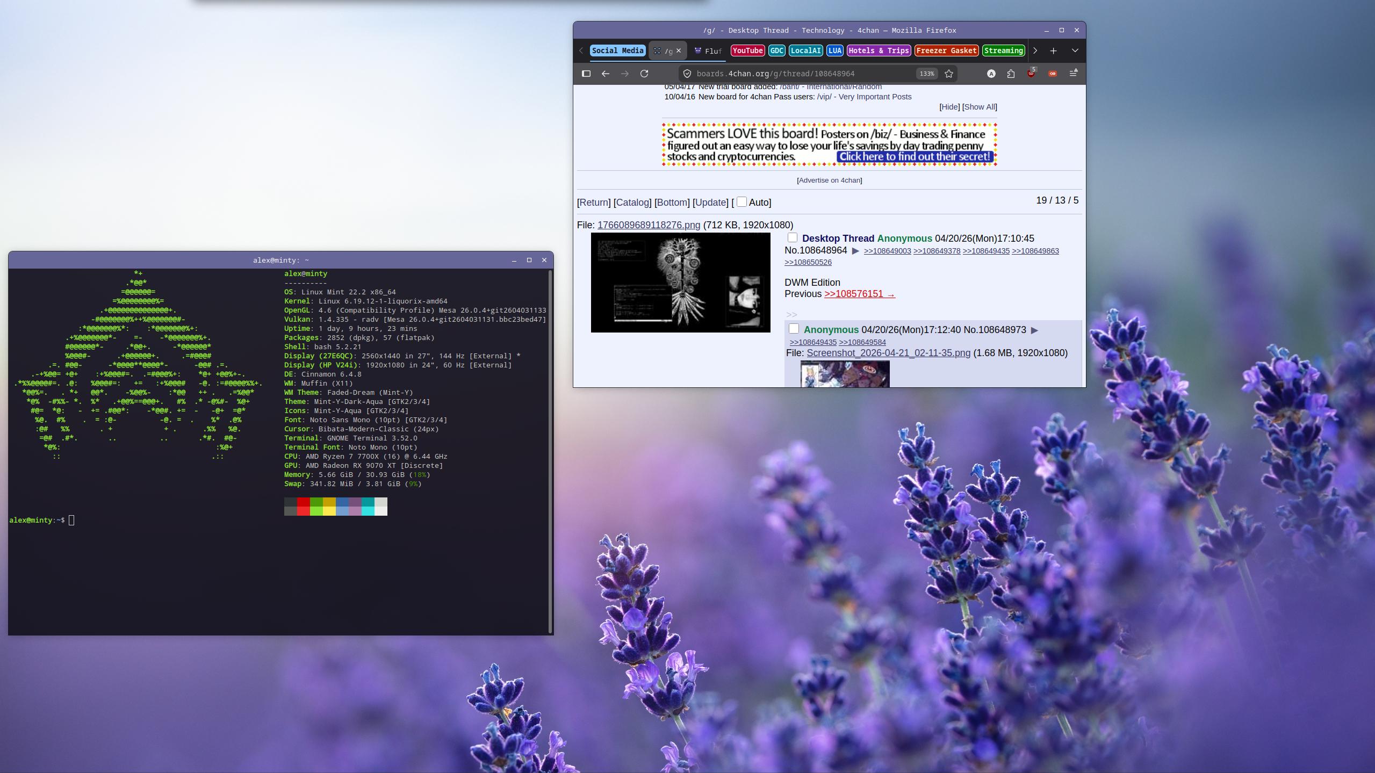Switch to the YouTube tab group

coord(747,50)
